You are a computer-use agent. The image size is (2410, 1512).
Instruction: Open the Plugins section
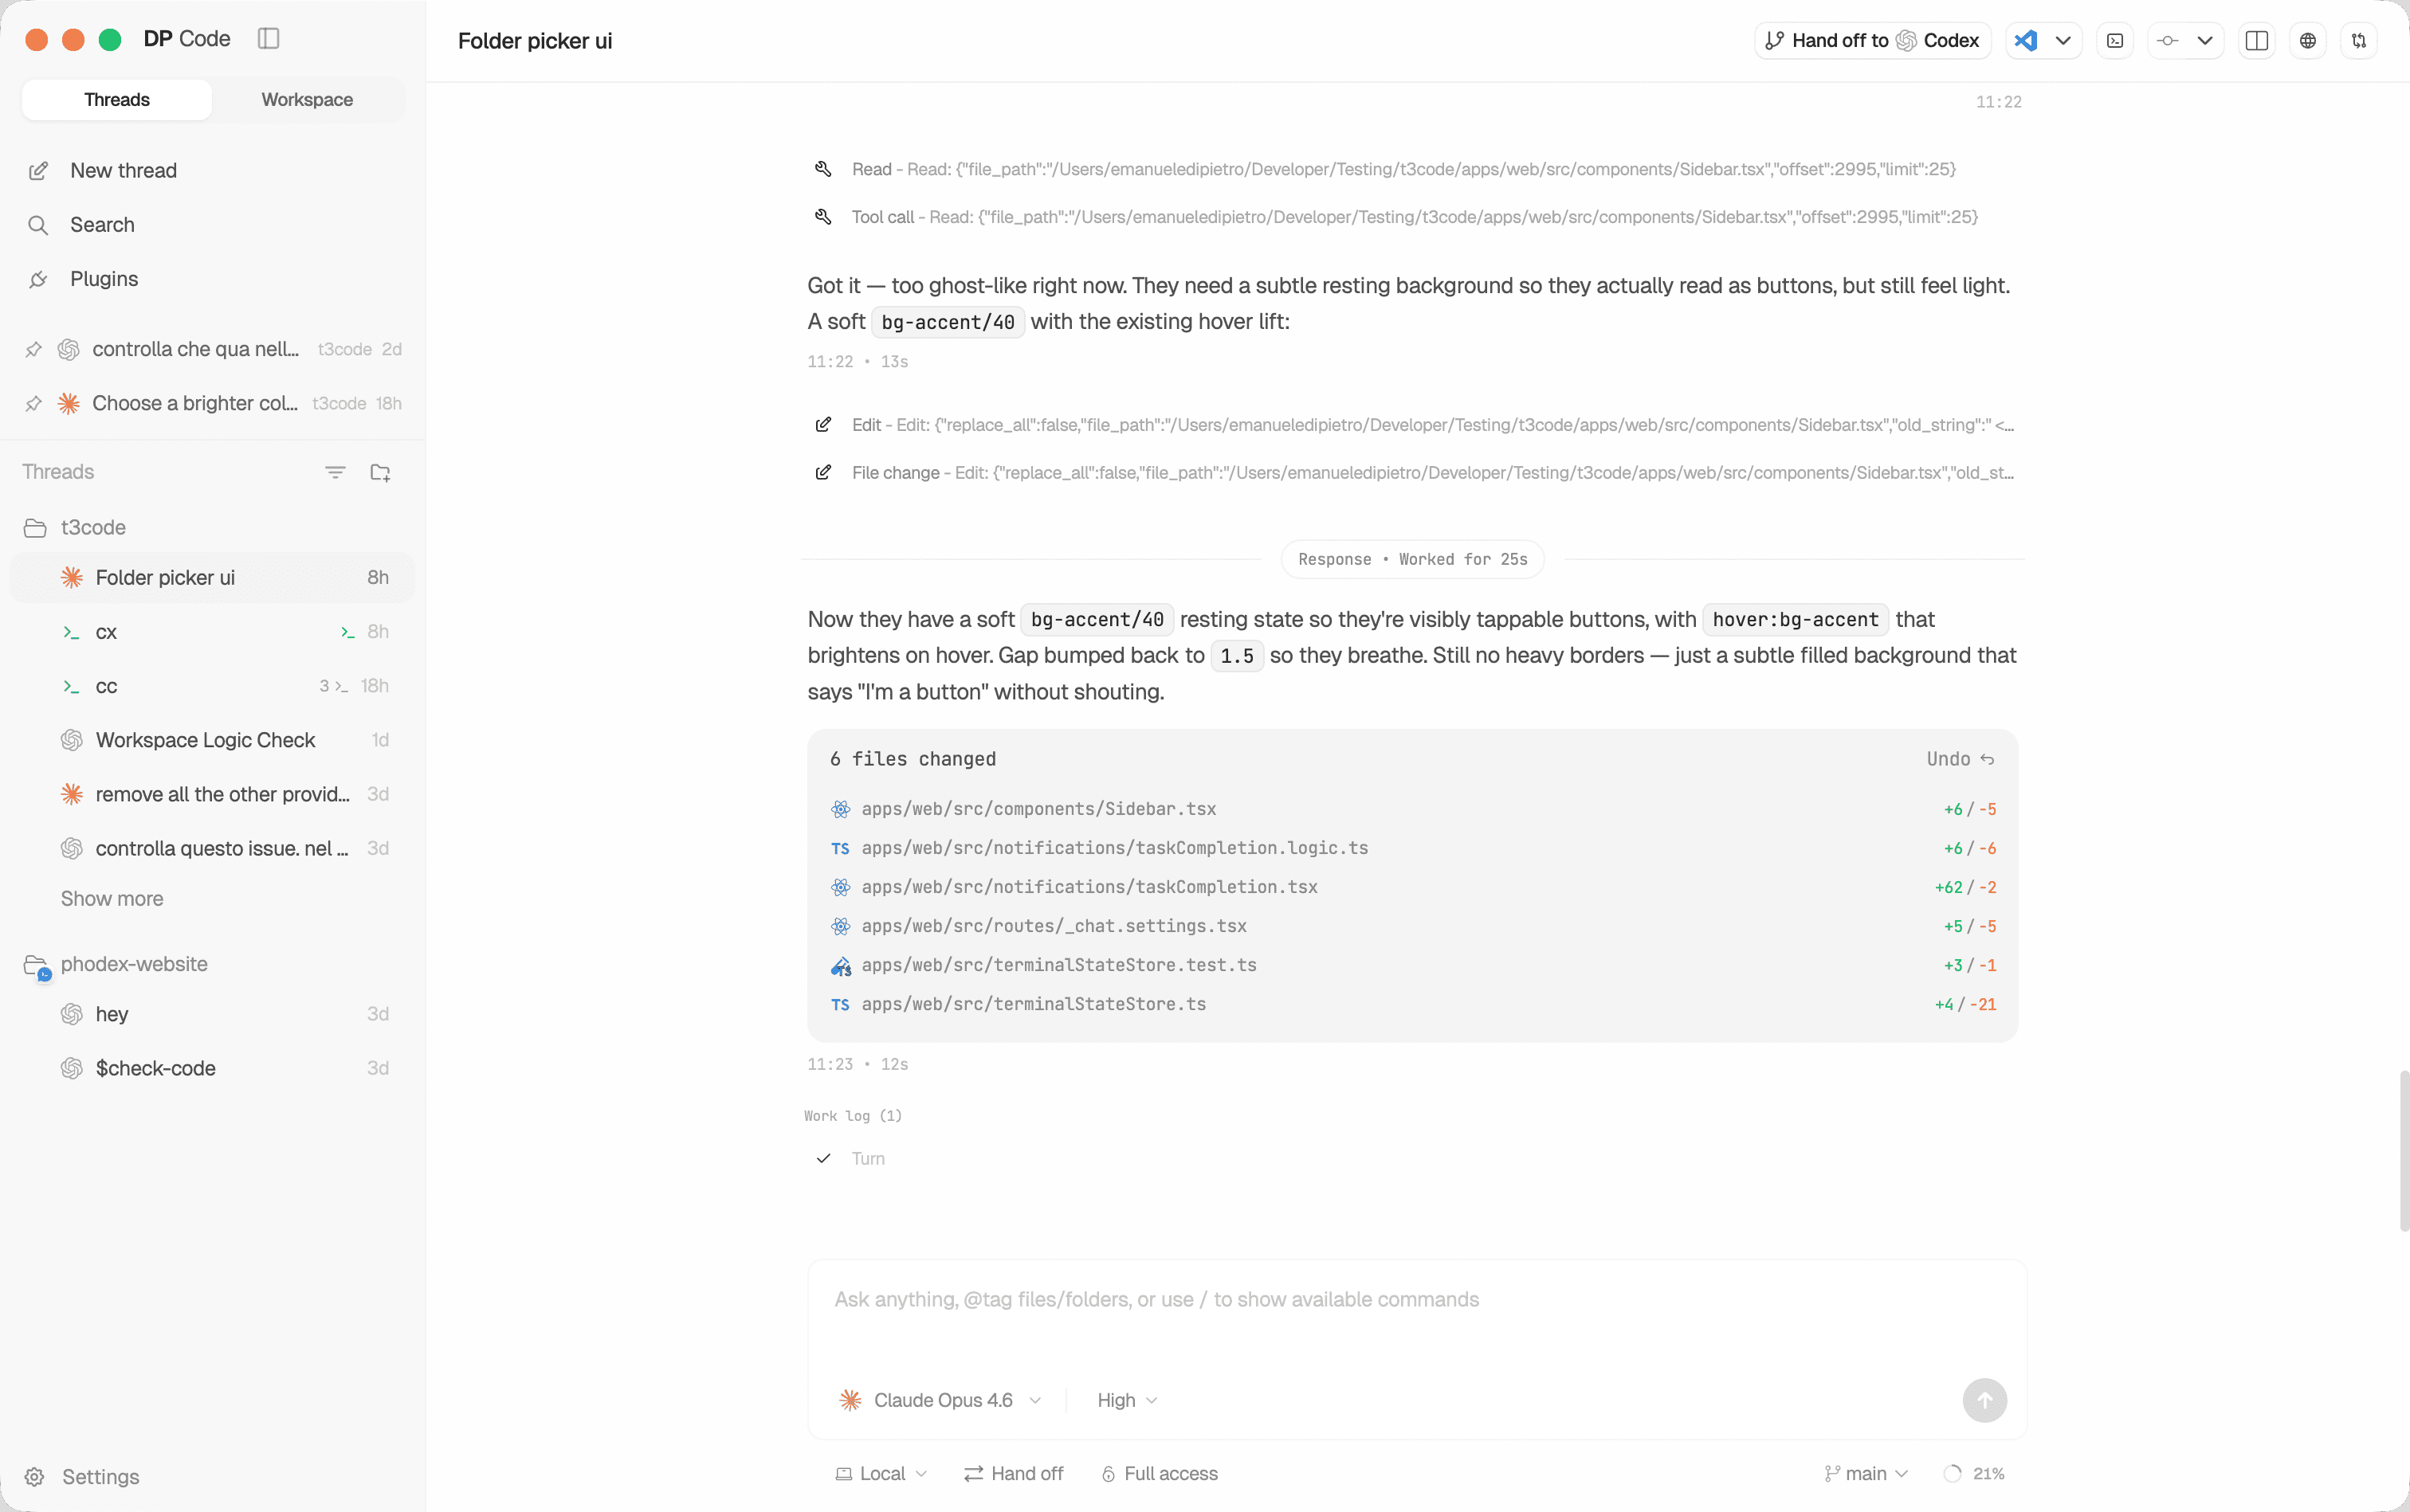[104, 278]
